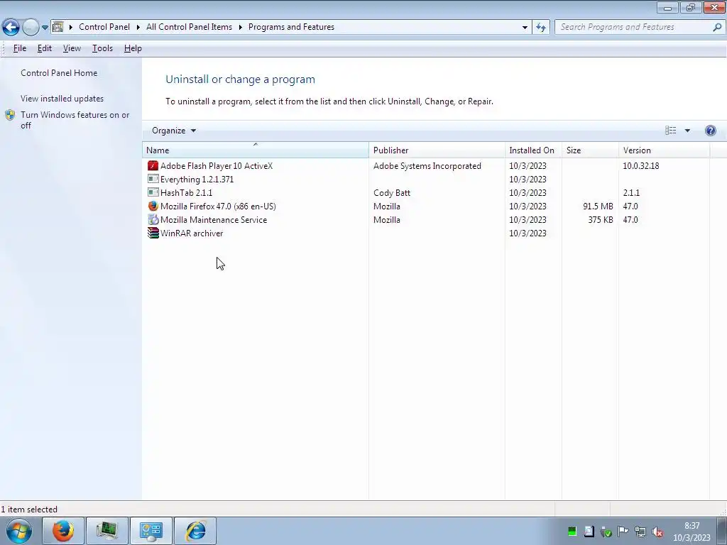Click All Control Panel Items breadcrumb
The width and height of the screenshot is (727, 545).
[x=189, y=27]
